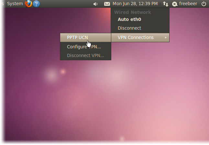This screenshot has height=145, width=209.
Task: Choose Configure VPN... entry
Action: [85, 47]
